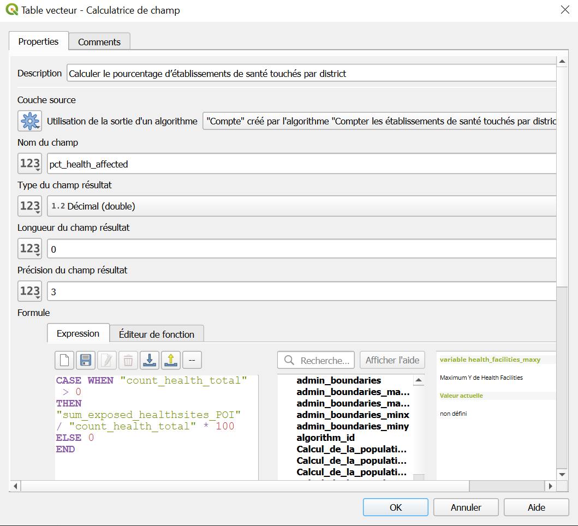The width and height of the screenshot is (578, 526).
Task: Click the Recherche search field
Action: [x=317, y=360]
